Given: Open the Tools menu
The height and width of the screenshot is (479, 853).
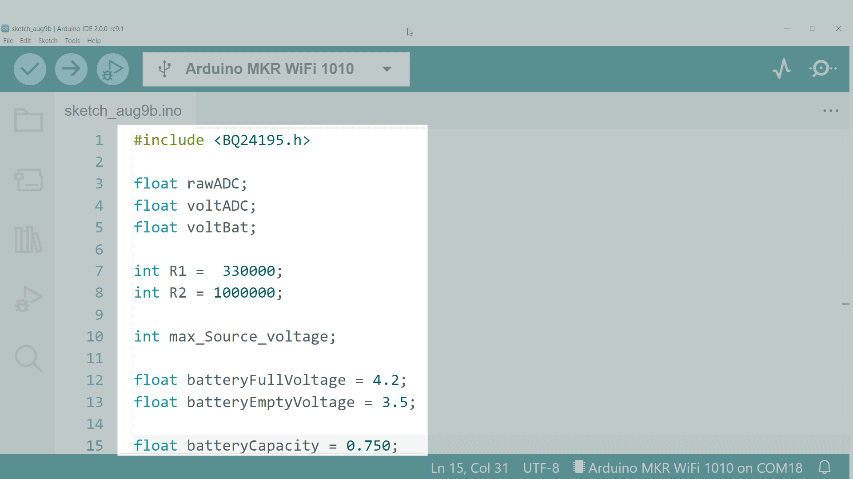Looking at the screenshot, I should point(72,41).
